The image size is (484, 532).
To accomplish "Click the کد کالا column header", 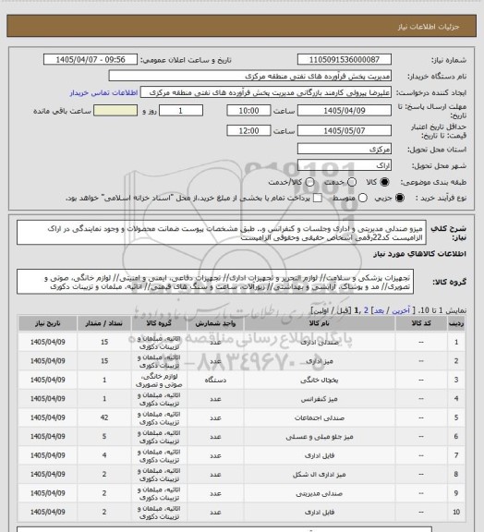I will tap(421, 323).
